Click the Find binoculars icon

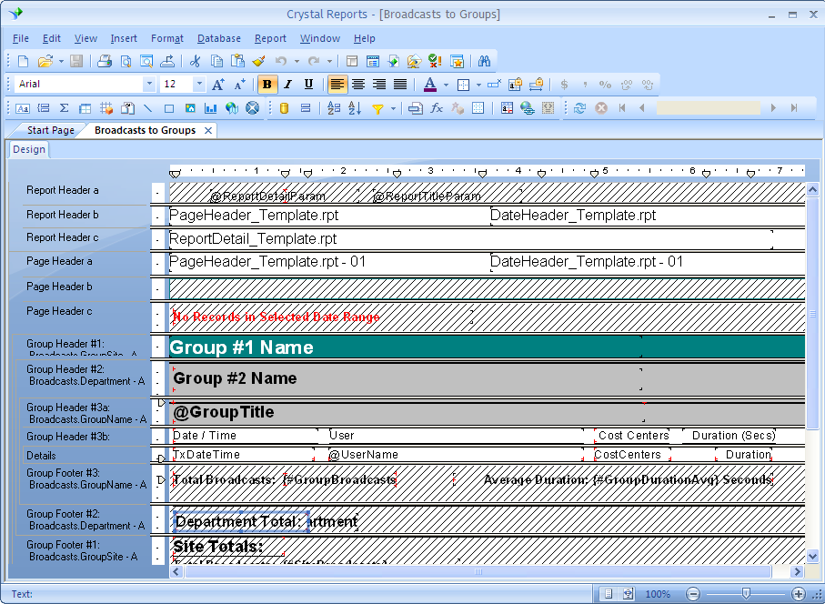[x=484, y=61]
